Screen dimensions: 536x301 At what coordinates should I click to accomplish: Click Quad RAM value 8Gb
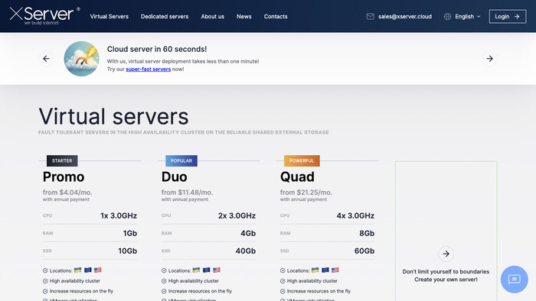click(367, 234)
